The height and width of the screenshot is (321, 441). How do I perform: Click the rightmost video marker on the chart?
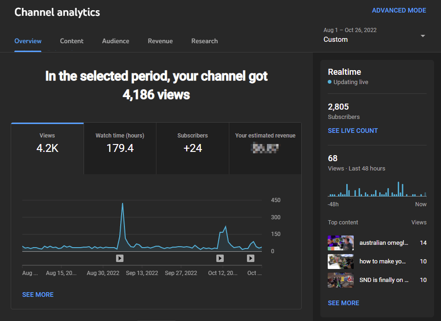tap(251, 258)
